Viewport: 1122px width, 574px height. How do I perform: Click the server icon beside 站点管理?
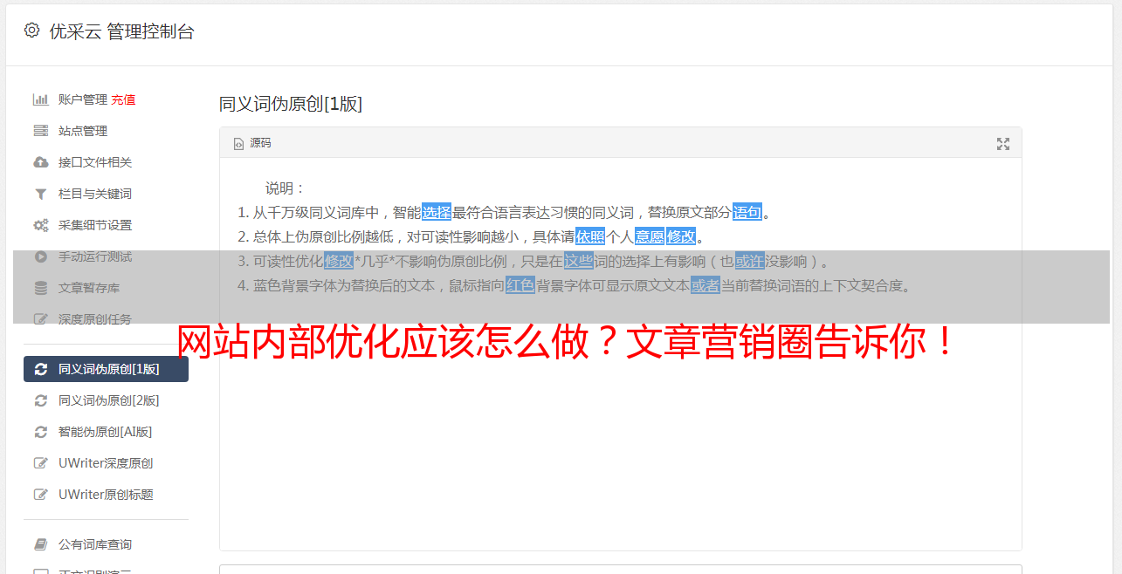point(40,131)
